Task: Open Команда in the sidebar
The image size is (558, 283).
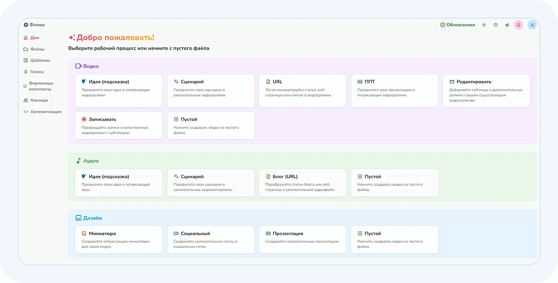Action: click(x=39, y=100)
